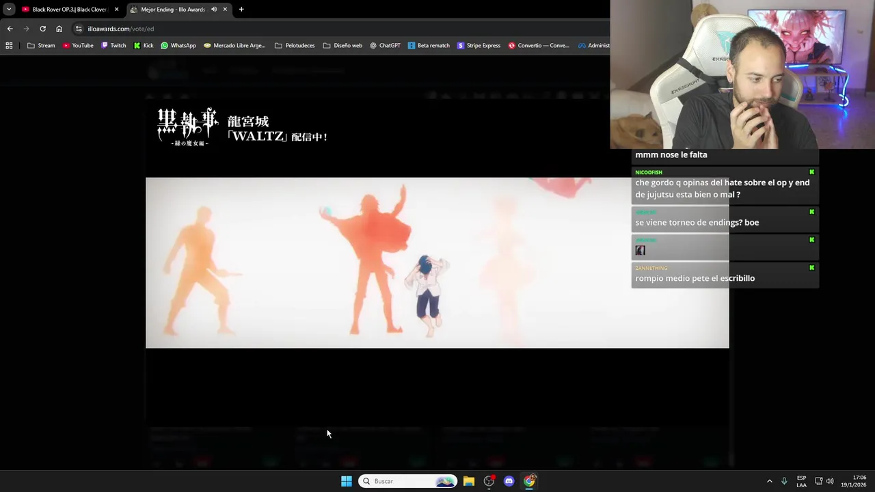View site information icon in address bar

[x=79, y=29]
